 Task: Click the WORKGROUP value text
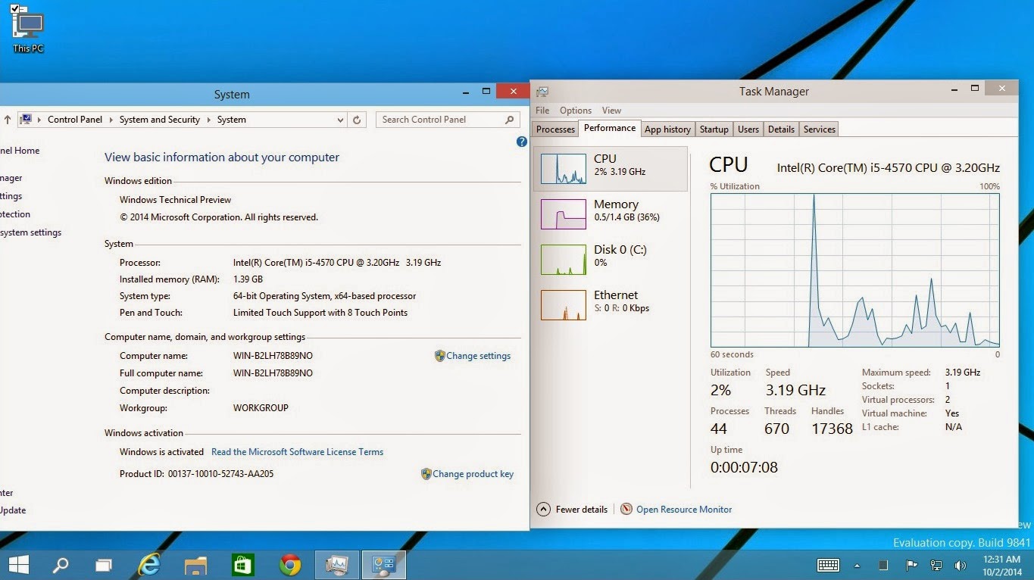tap(261, 408)
